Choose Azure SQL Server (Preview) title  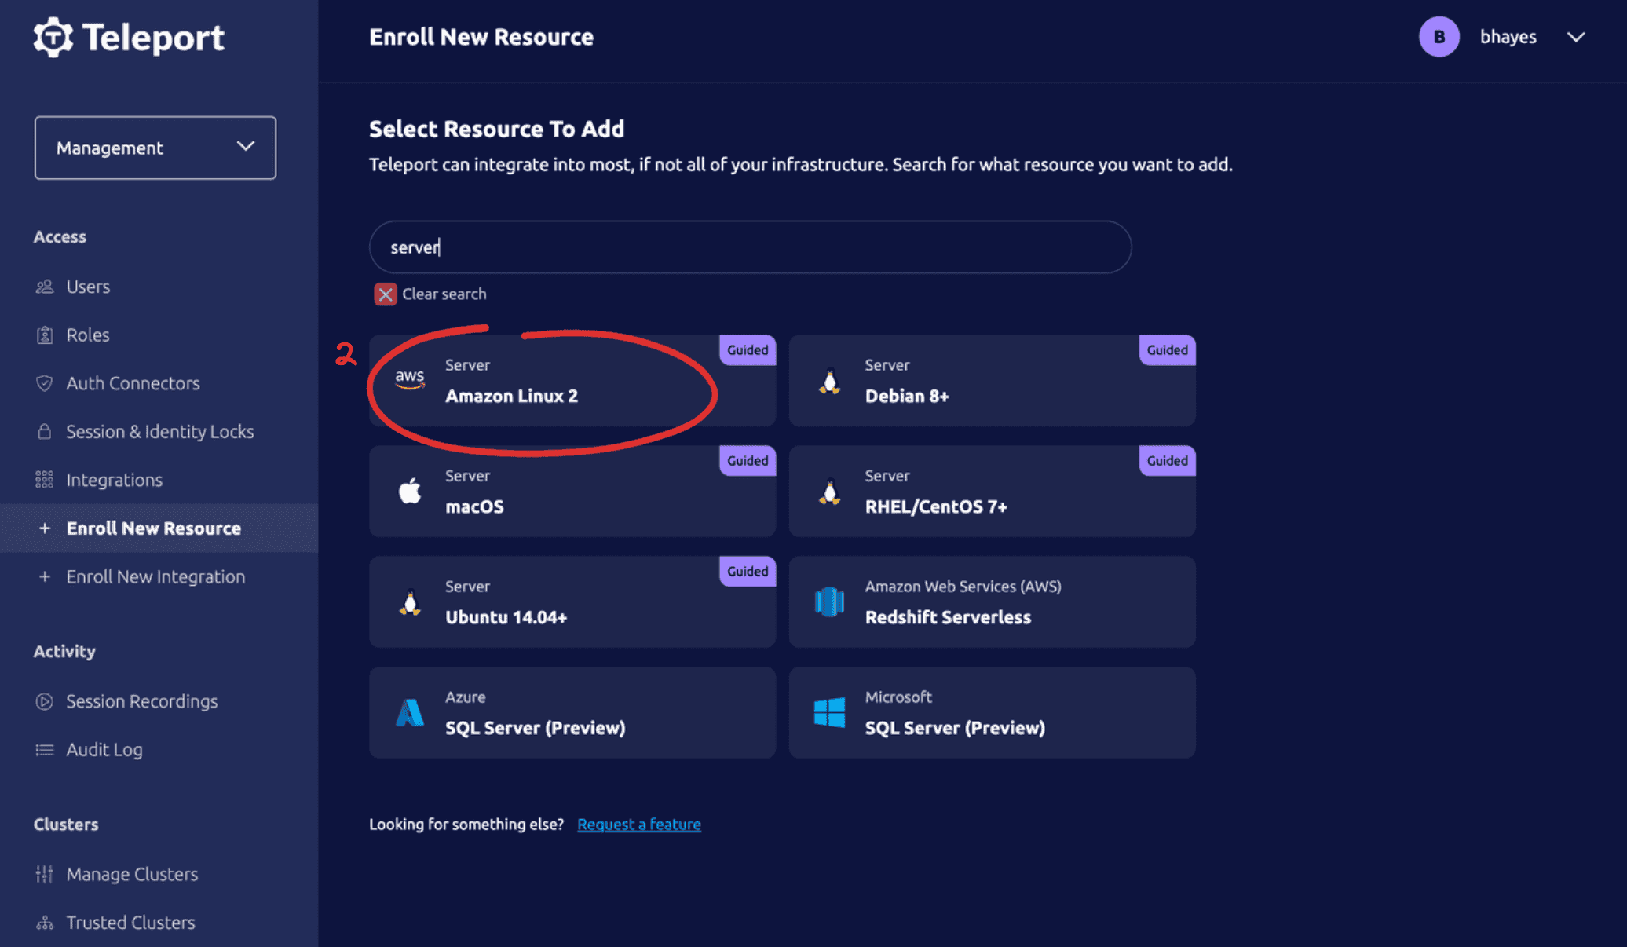(x=536, y=728)
